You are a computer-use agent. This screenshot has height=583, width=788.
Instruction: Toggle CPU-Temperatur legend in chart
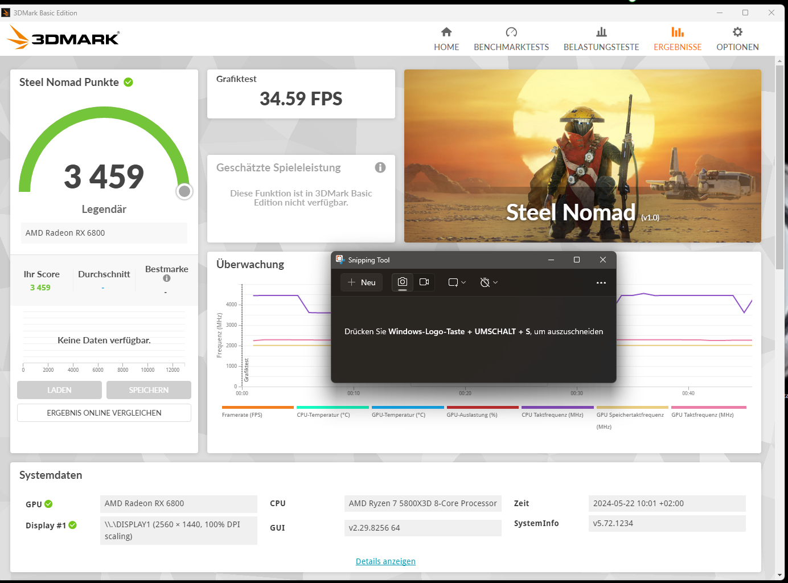[x=333, y=412]
